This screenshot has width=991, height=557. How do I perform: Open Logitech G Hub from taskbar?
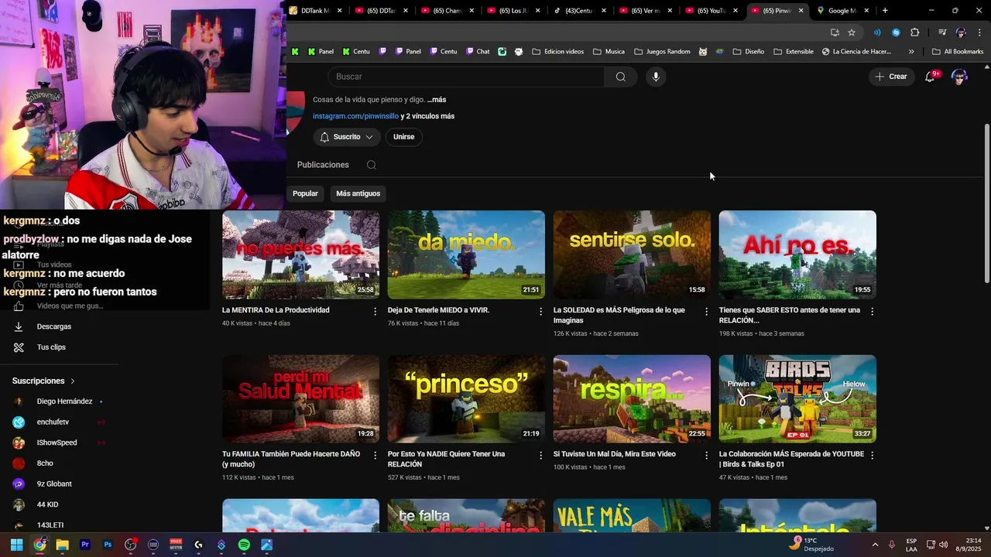[x=198, y=545]
